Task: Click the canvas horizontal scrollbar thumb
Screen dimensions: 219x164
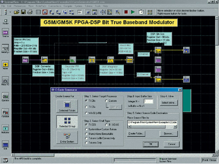Action: [34, 155]
